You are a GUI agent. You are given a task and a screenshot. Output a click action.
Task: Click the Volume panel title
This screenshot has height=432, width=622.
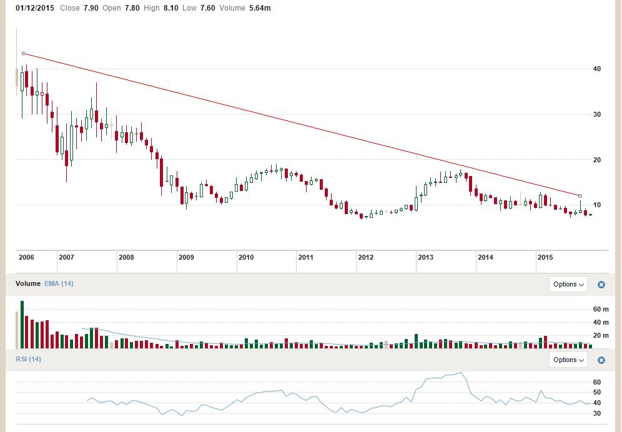[x=28, y=284]
